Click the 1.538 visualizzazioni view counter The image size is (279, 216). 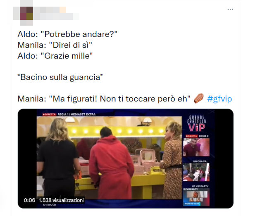point(61,200)
